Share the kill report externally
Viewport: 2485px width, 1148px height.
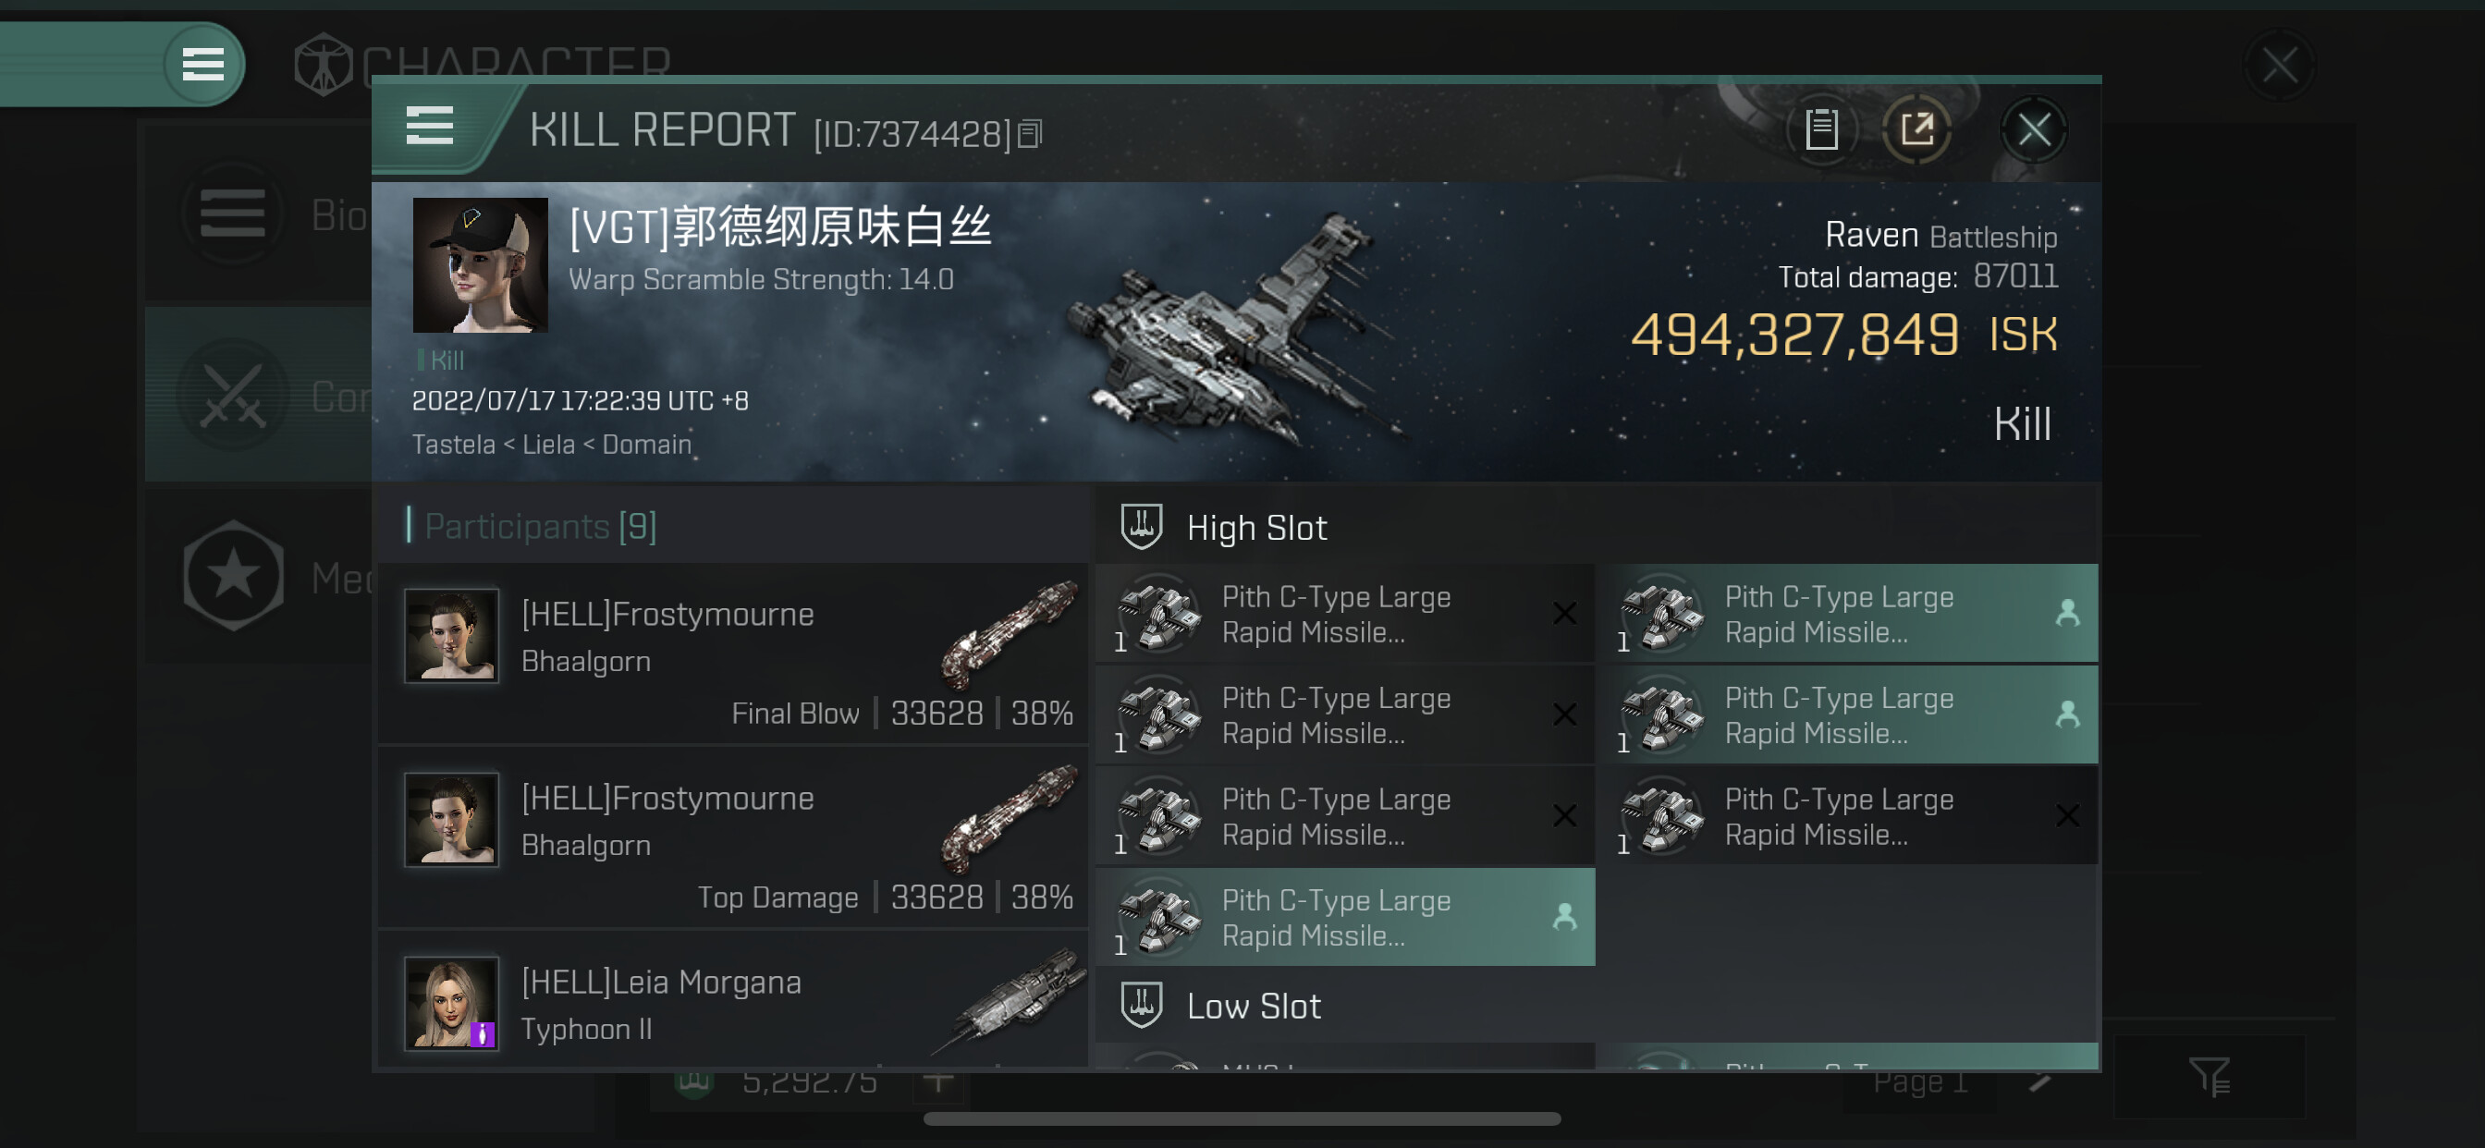coord(1916,129)
